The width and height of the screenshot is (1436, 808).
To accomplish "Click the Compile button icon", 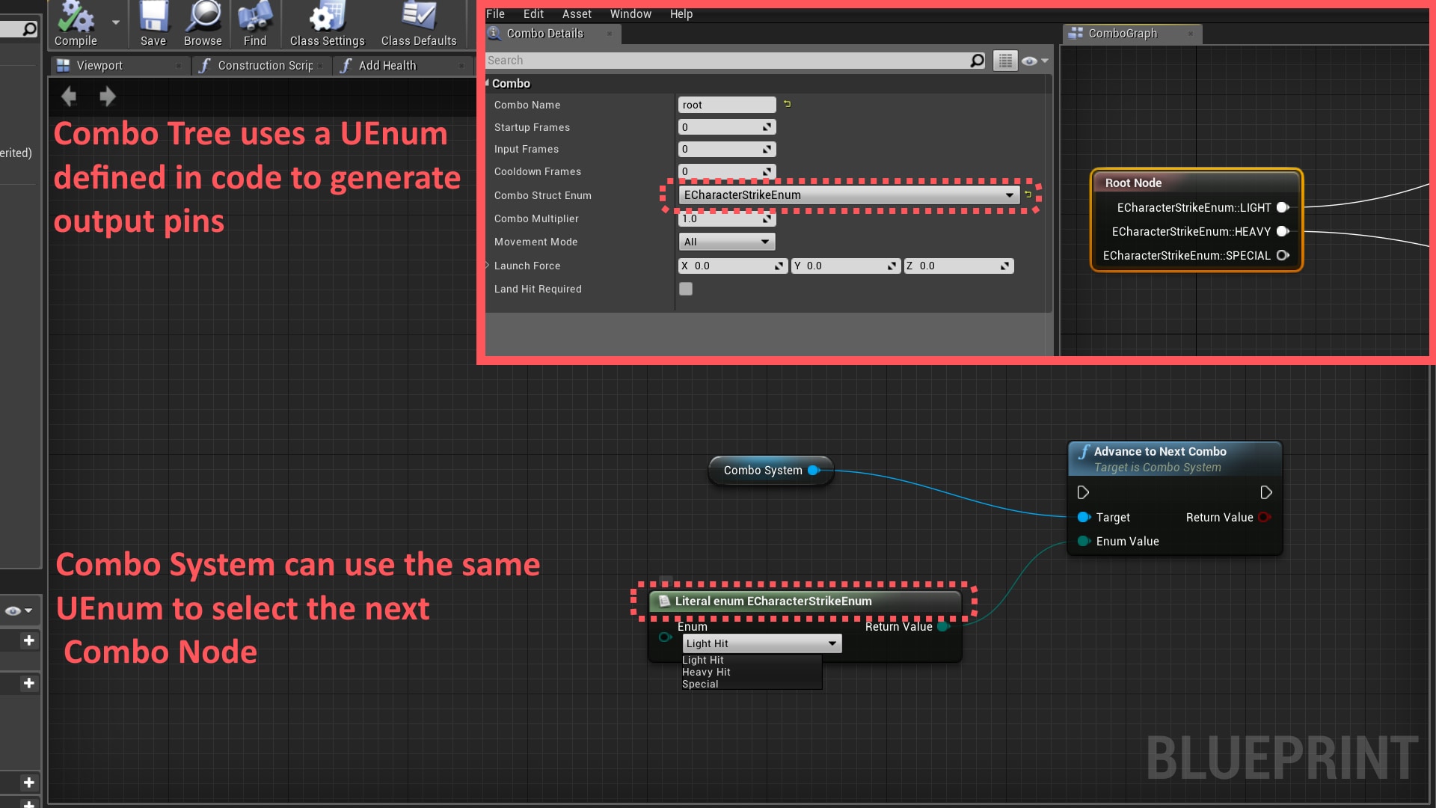I will [75, 19].
